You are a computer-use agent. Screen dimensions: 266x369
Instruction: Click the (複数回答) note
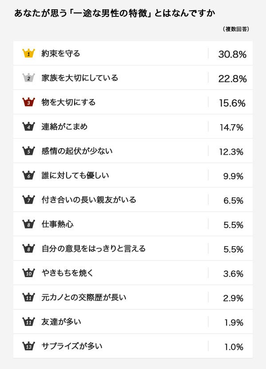click(x=235, y=29)
